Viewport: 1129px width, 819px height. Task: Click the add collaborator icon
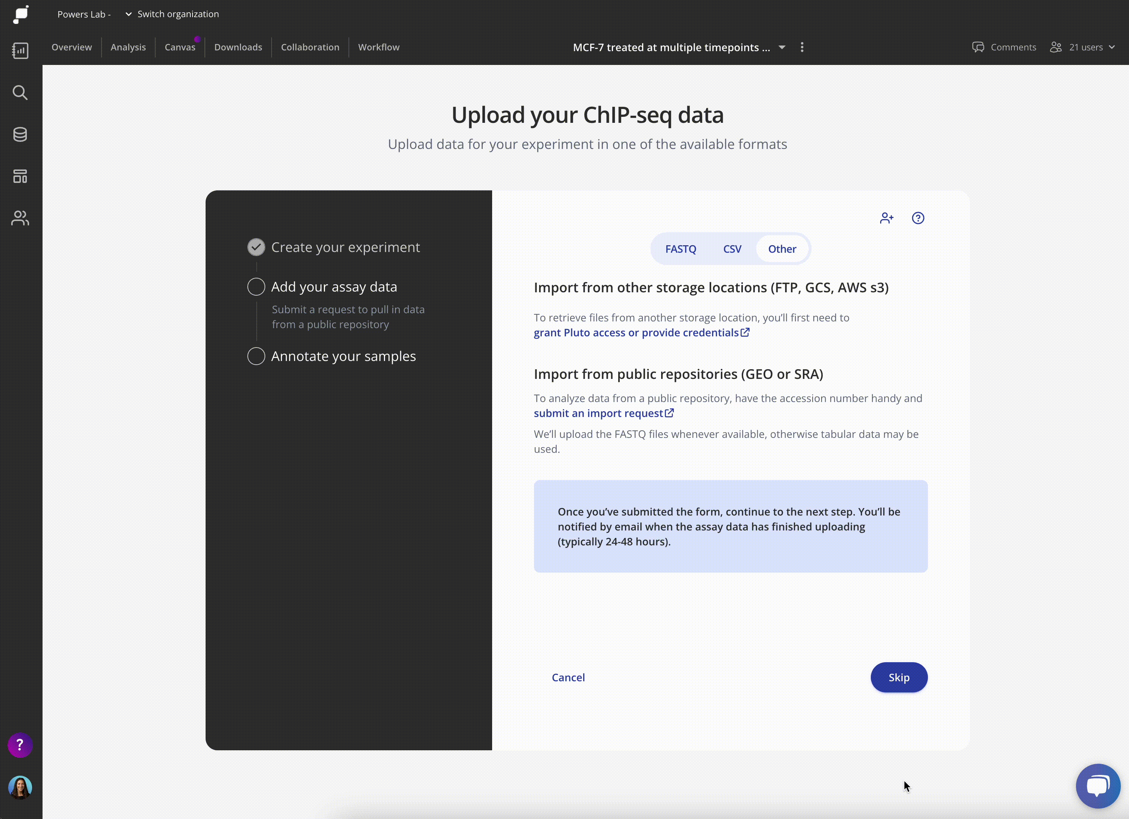click(886, 218)
